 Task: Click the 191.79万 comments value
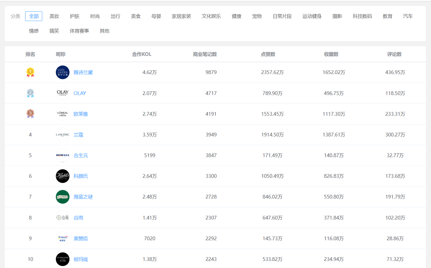pyautogui.click(x=395, y=197)
